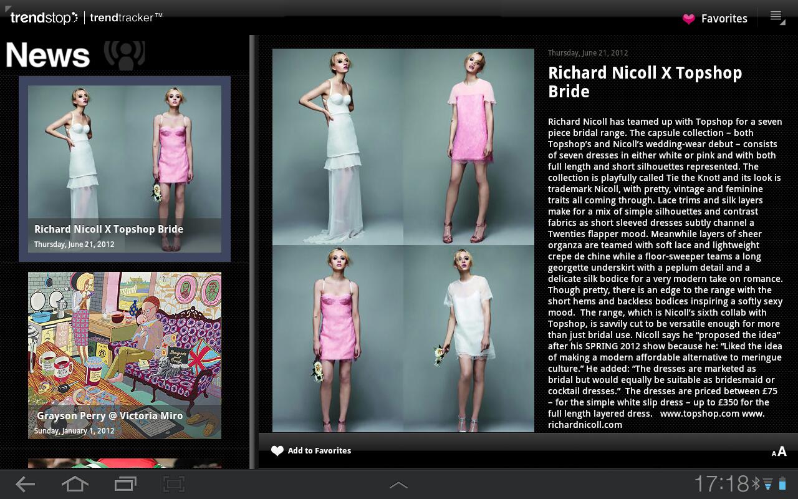The image size is (798, 499).
Task: Tap the article's four-photo bridal image
Action: pos(403,240)
